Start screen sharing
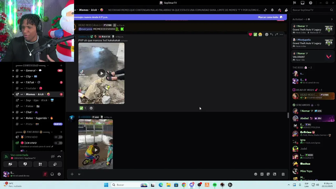Viewport: 336px width, 189px height. click(25, 164)
